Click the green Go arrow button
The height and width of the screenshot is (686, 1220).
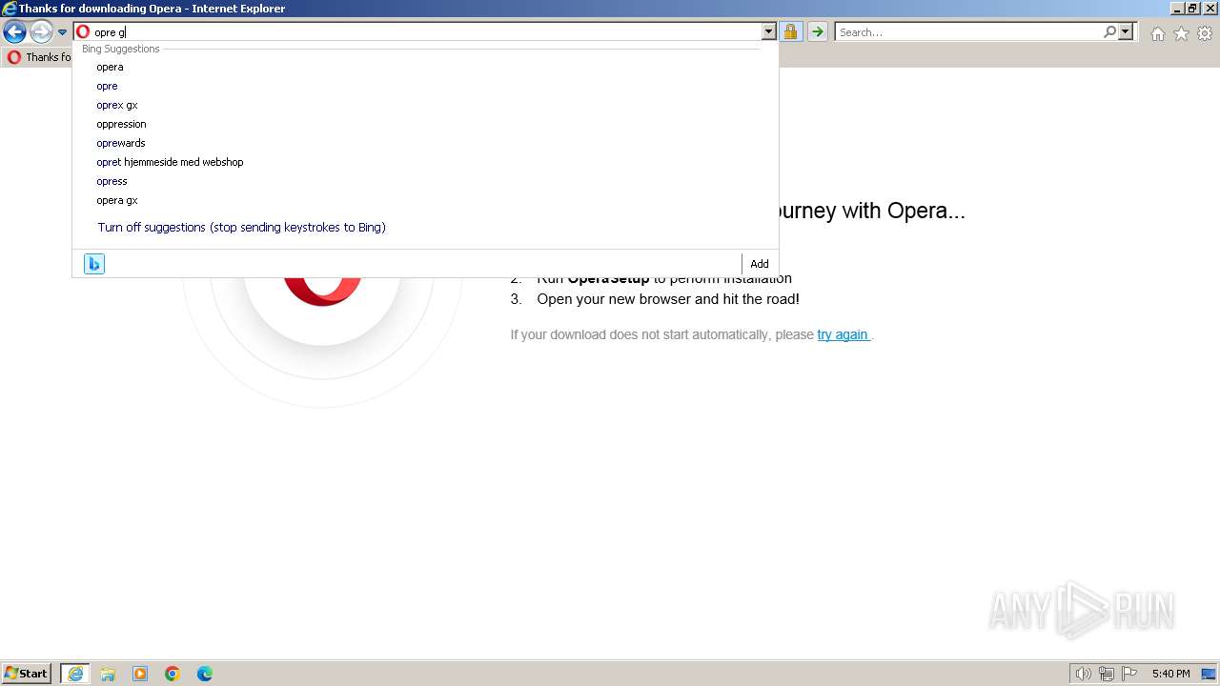tap(817, 32)
